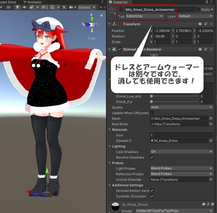Open component tools wrench icon
The height and width of the screenshot is (213, 217).
(x=64, y=7)
